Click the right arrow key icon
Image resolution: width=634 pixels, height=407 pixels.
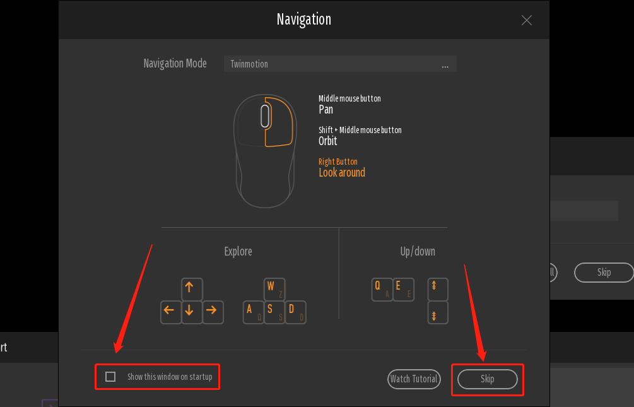(x=213, y=312)
